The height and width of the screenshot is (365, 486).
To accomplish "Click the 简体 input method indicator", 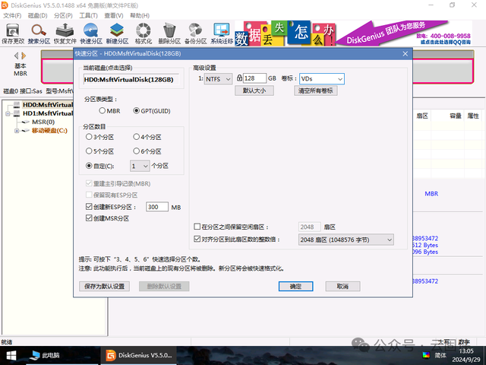I will pos(440,355).
